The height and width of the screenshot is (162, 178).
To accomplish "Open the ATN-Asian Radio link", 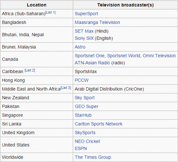I will pos(92,63).
